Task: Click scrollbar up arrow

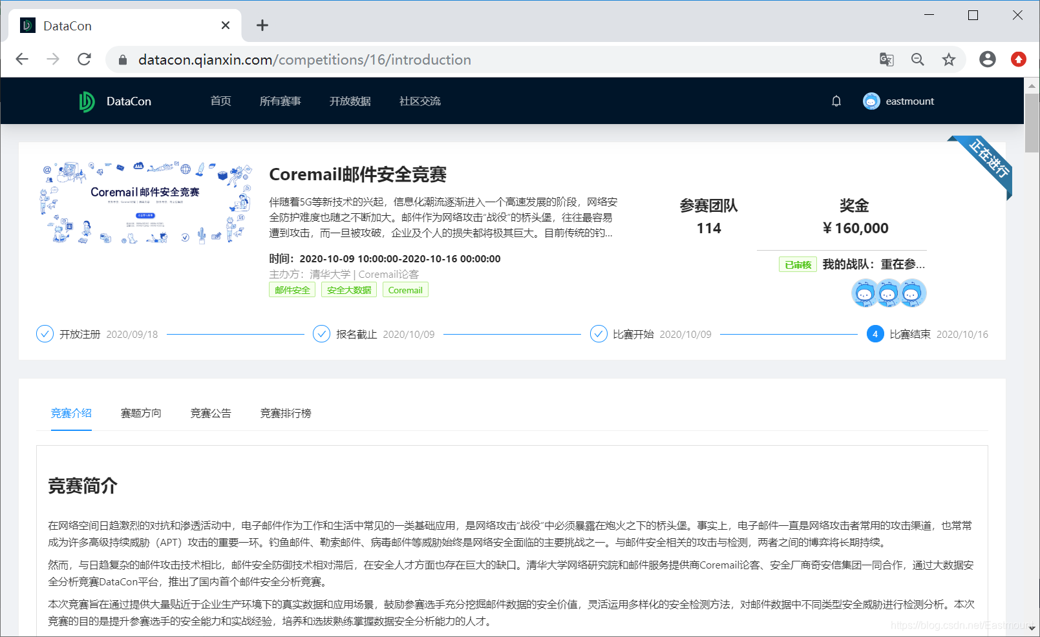Action: (x=1032, y=85)
